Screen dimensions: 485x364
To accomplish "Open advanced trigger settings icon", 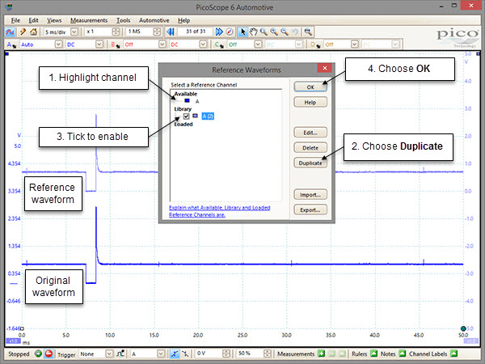I will (120, 353).
